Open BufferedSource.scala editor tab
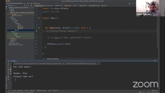Image resolution: width=165 pixels, height=93 pixels. point(94,6)
